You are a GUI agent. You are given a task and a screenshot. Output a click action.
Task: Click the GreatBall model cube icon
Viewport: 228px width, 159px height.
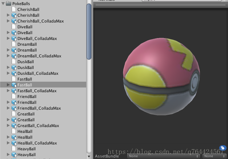click(14, 120)
